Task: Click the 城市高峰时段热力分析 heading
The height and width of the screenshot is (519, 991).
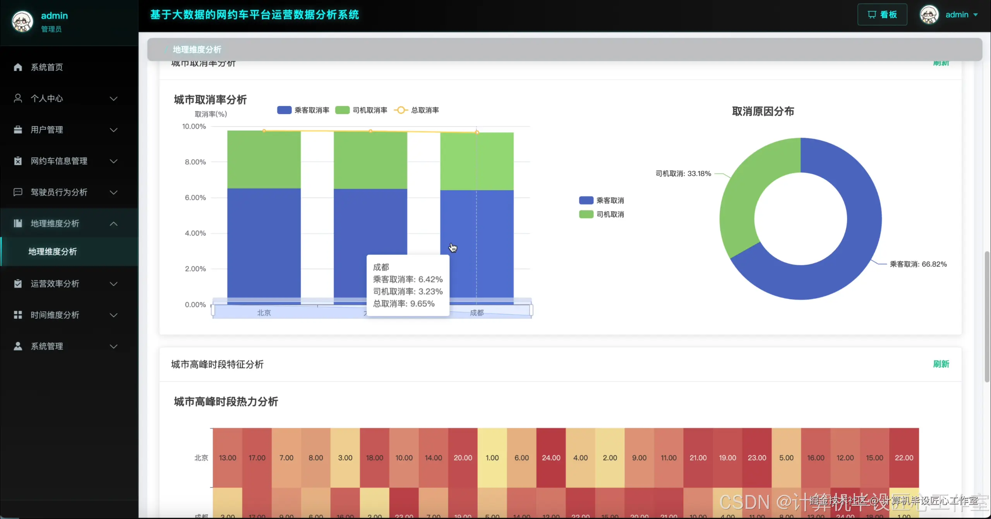Action: pos(226,402)
